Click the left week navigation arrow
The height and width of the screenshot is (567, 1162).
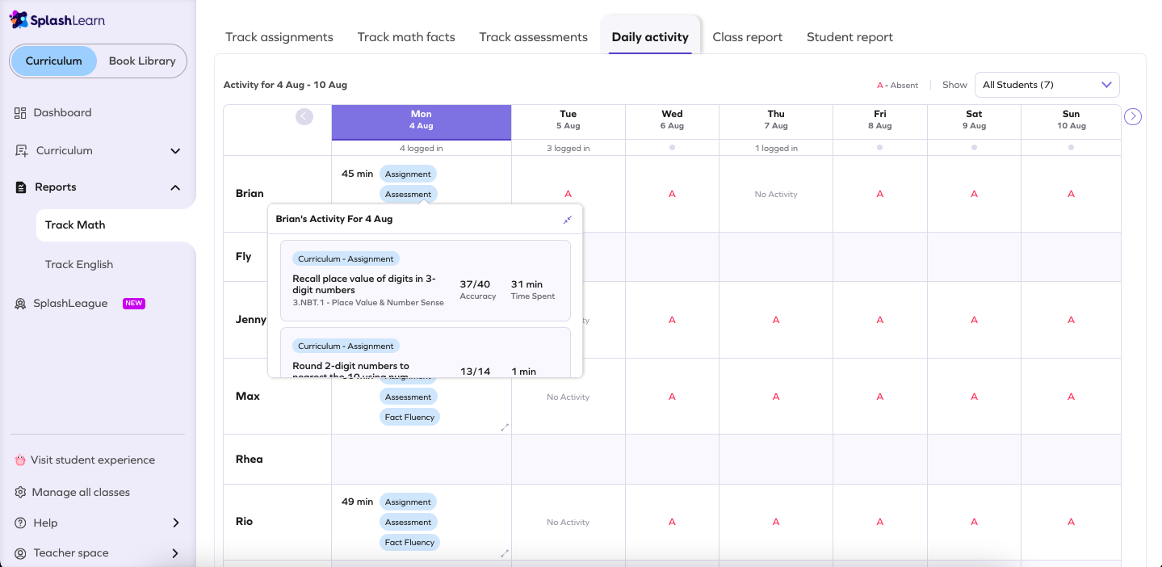tap(304, 116)
